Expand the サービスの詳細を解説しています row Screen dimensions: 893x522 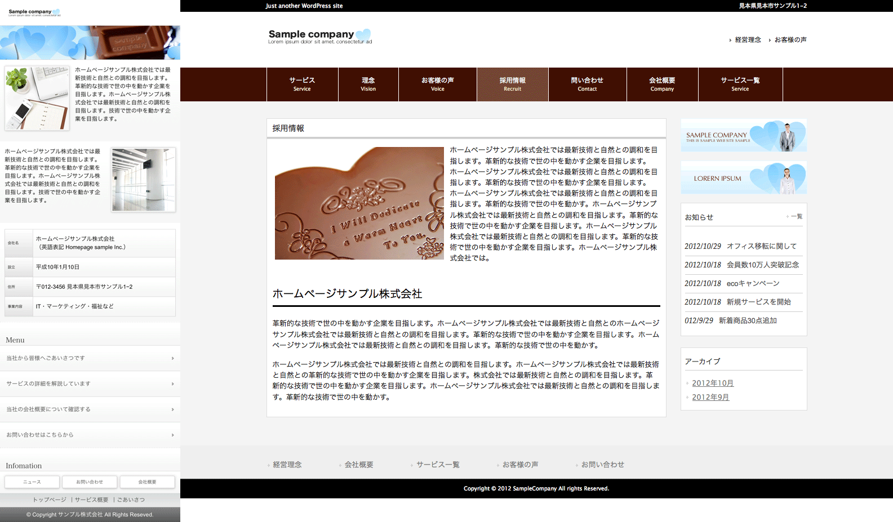[x=90, y=384]
